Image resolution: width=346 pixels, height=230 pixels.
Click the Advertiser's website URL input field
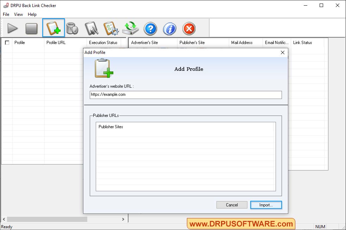coord(185,94)
